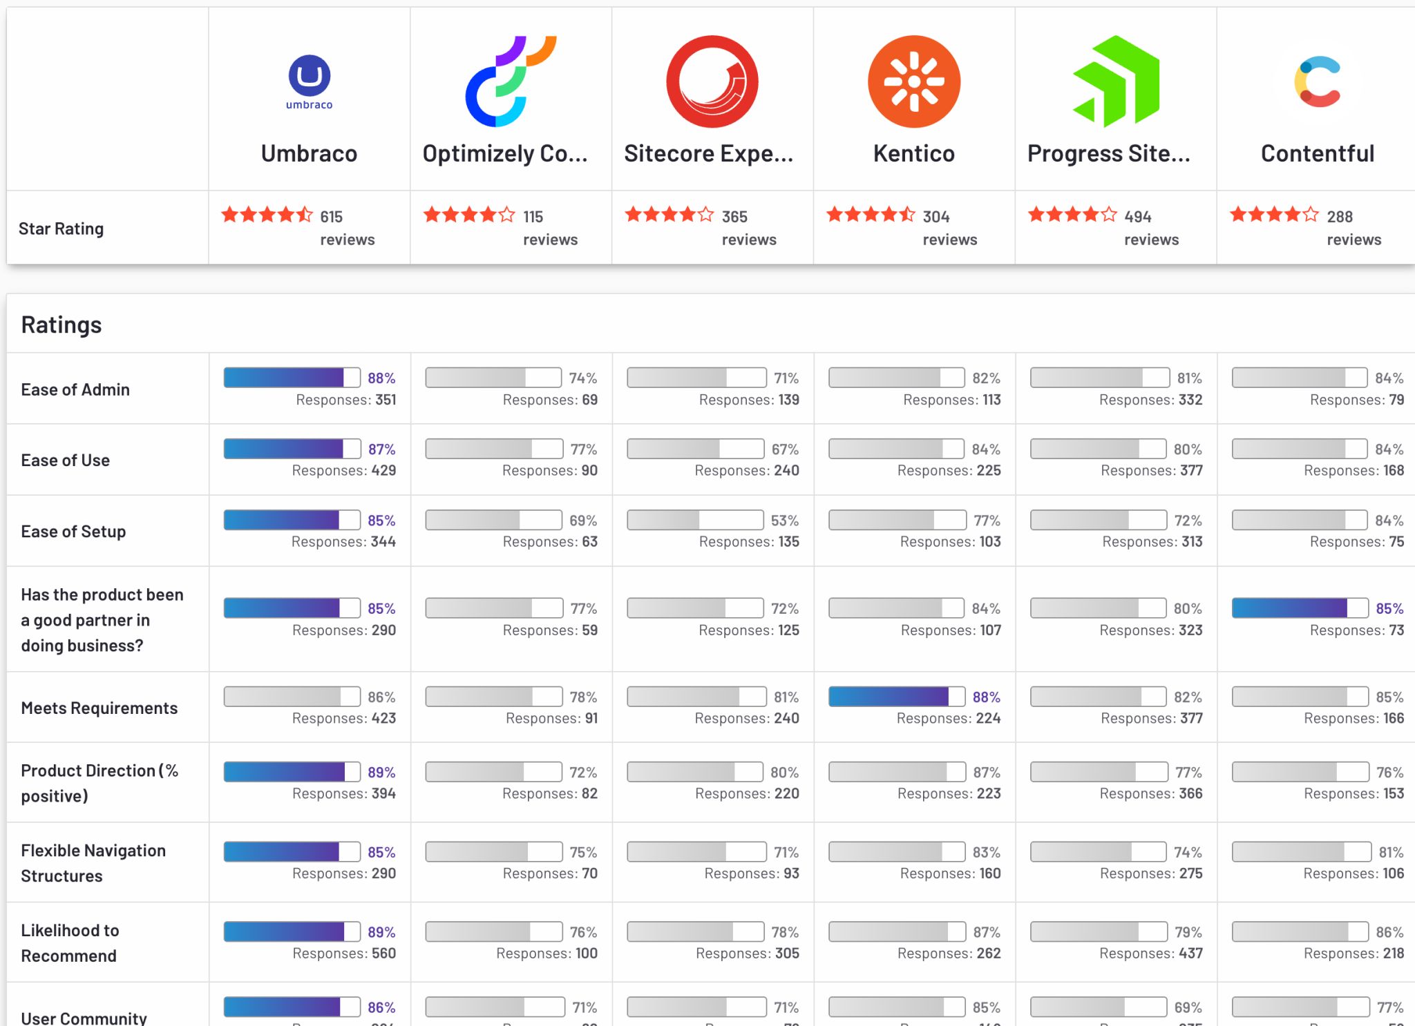The width and height of the screenshot is (1415, 1026).
Task: Click Progress Sitefinity's 494 reviews count
Action: 1151,228
